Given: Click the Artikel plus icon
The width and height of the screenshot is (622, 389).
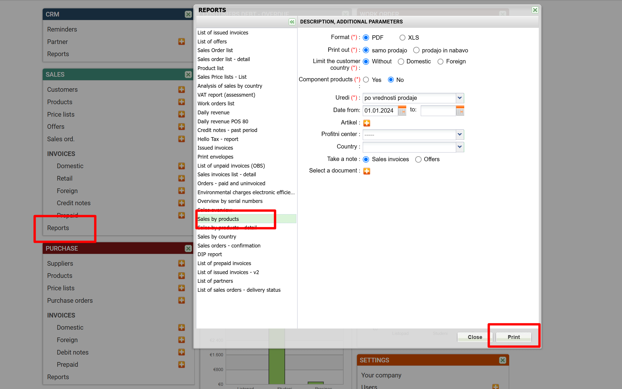Looking at the screenshot, I should coord(367,123).
